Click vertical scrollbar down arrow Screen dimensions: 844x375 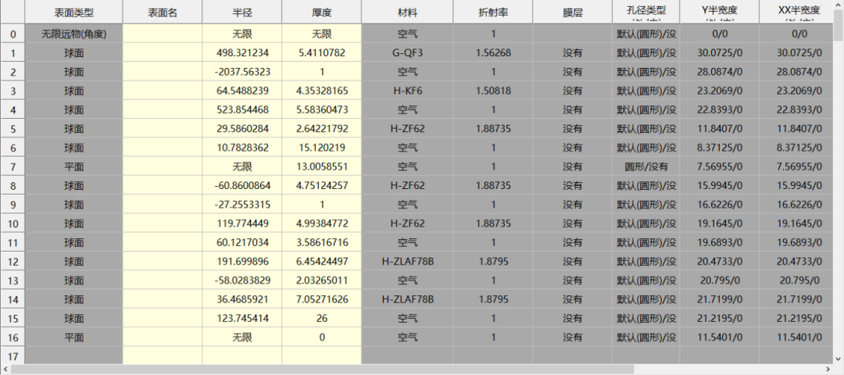click(839, 359)
